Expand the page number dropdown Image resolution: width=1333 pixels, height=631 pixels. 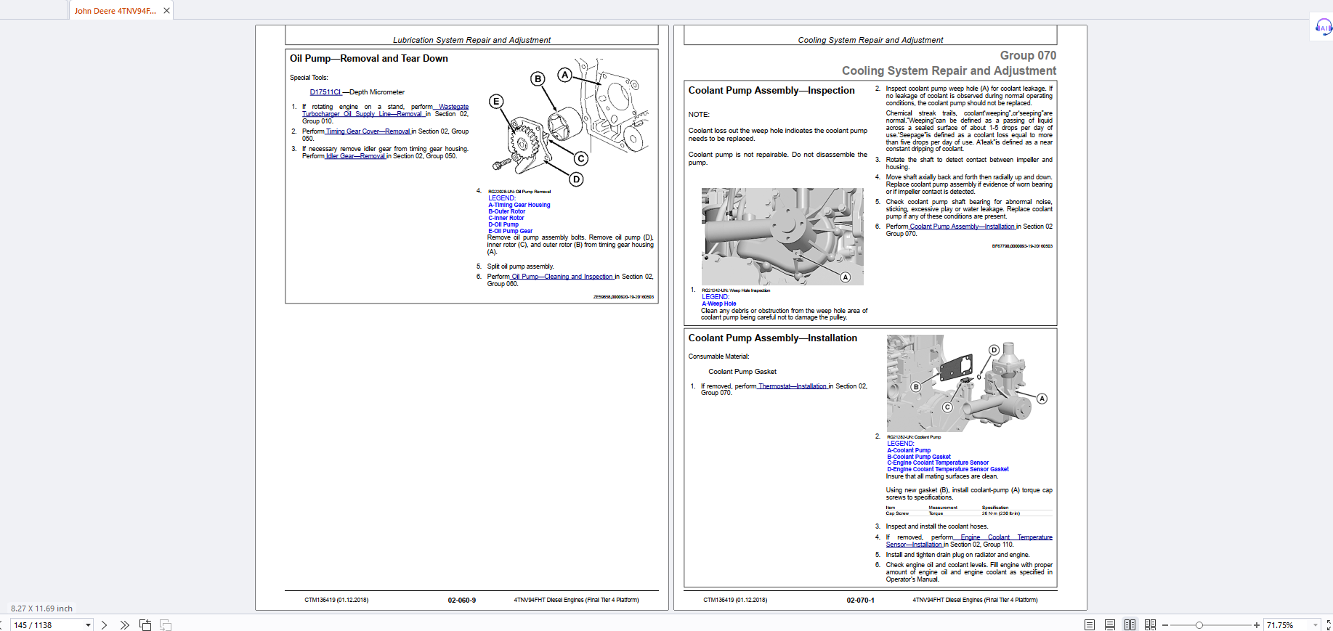[88, 625]
